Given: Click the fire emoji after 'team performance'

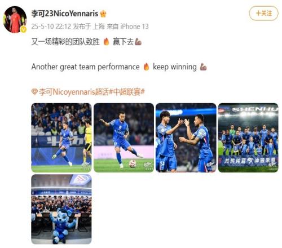Looking at the screenshot, I should (x=146, y=67).
